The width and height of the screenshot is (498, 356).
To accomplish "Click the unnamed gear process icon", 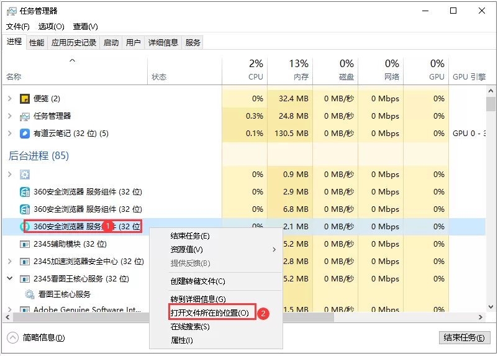I will point(25,175).
